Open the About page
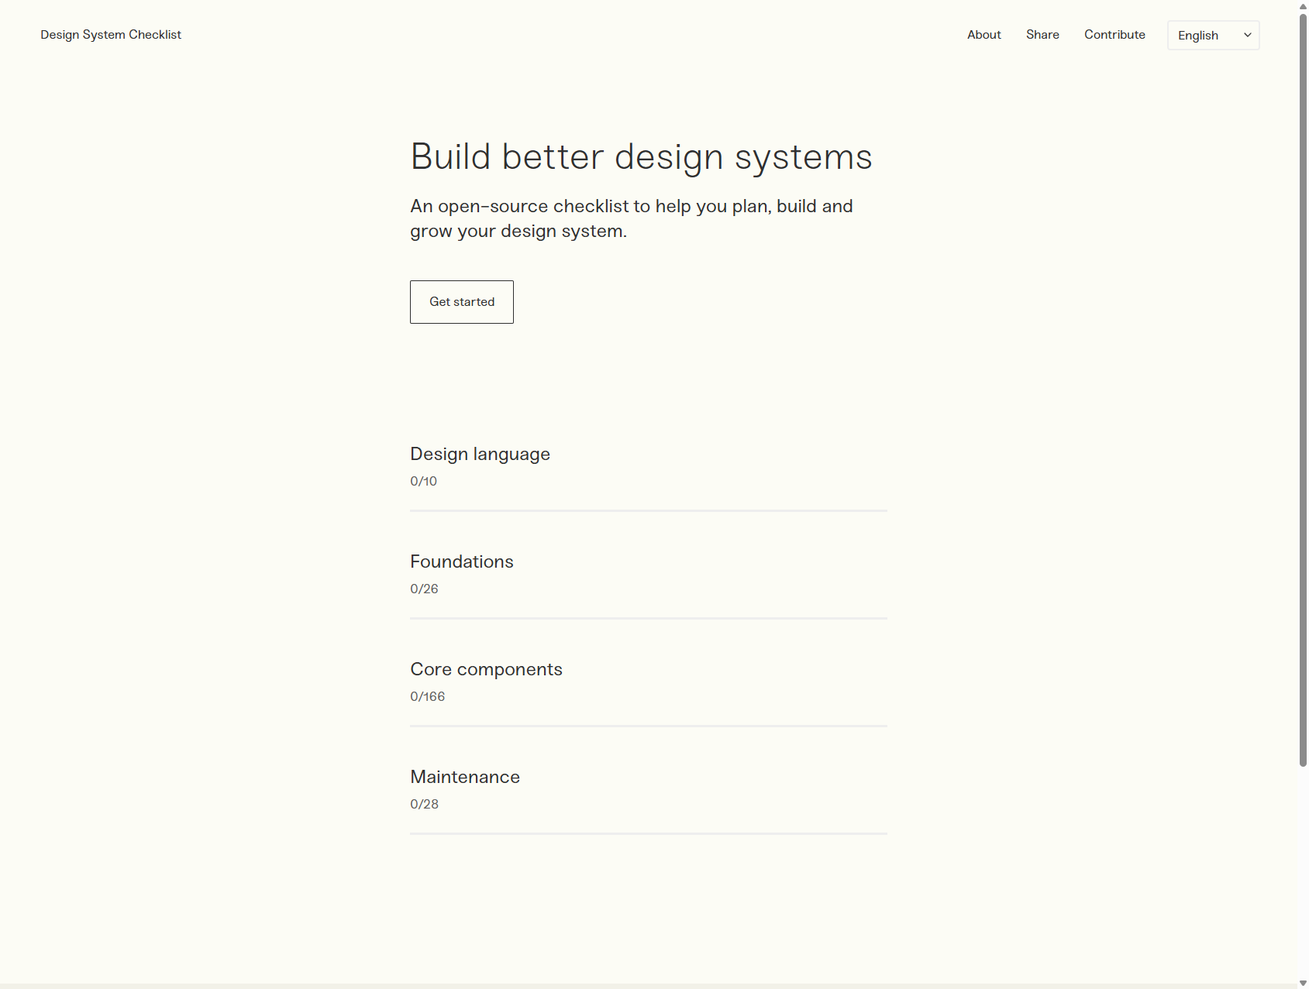The width and height of the screenshot is (1309, 989). 983,34
